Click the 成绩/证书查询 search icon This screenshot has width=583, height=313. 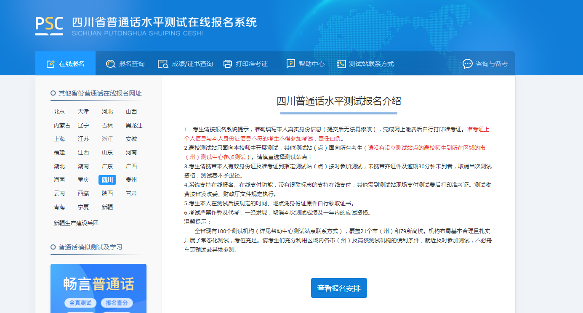pos(163,64)
